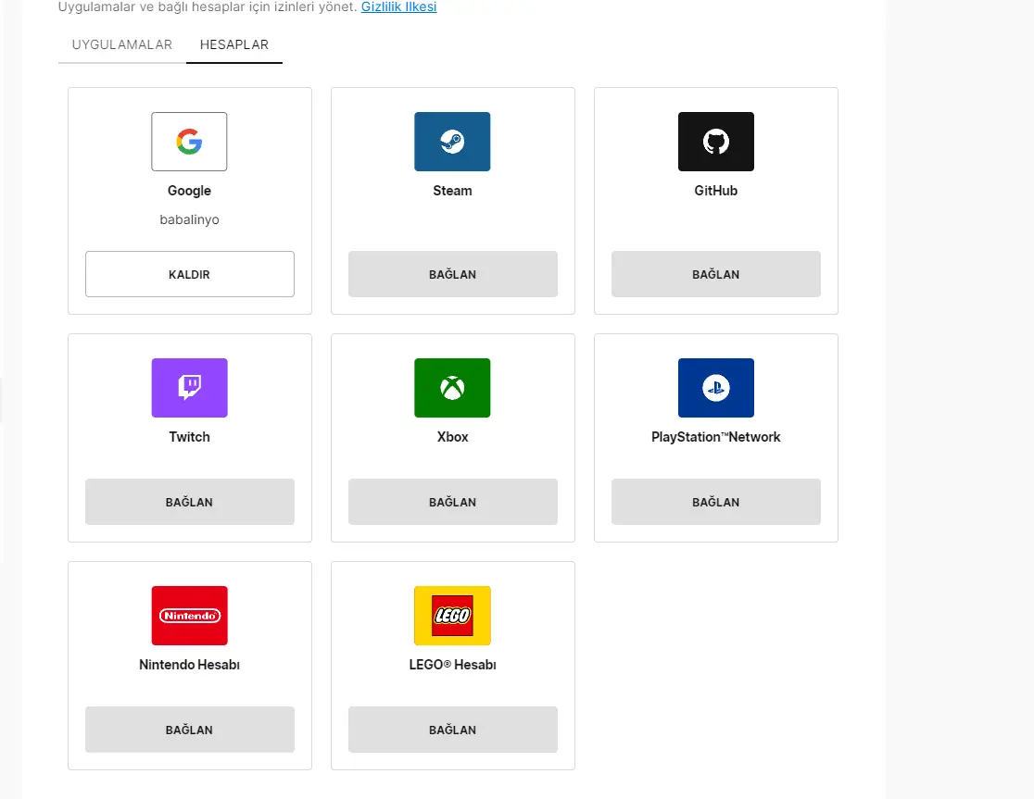Click the Twitch logo icon

point(189,388)
